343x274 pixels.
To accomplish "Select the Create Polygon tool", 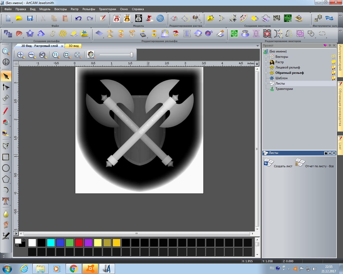I will coord(6,179).
